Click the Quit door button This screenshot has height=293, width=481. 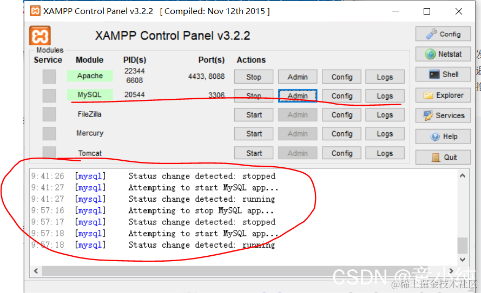pyautogui.click(x=443, y=157)
